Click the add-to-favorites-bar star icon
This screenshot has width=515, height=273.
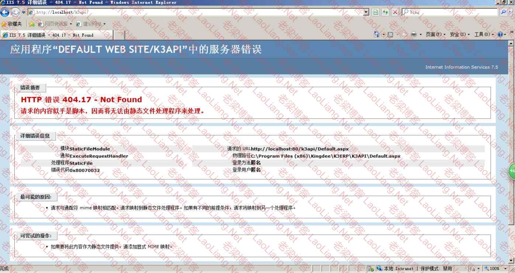click(32, 24)
